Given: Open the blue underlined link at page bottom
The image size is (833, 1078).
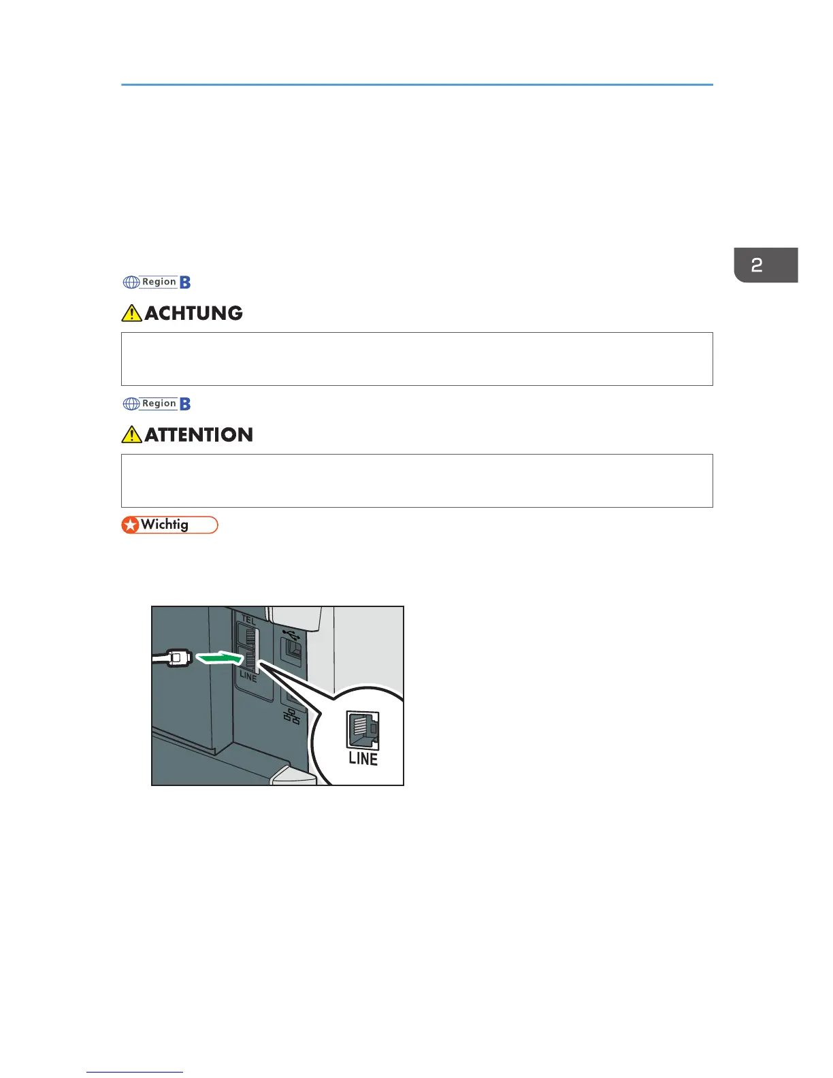Looking at the screenshot, I should (135, 1072).
